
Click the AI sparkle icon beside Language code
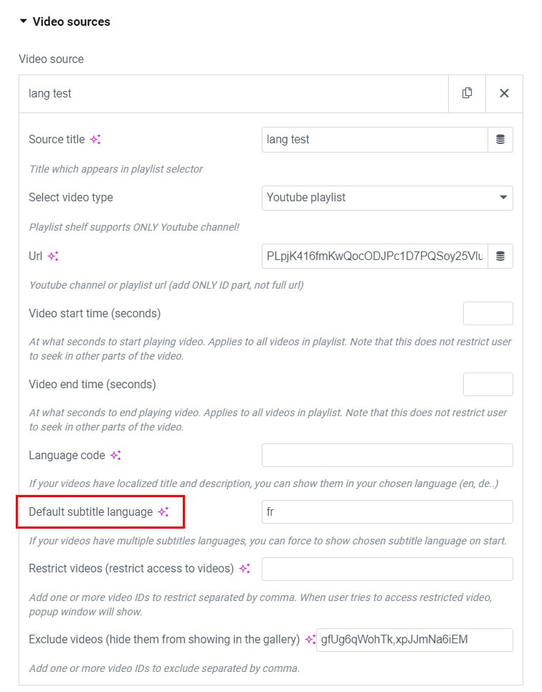(x=115, y=456)
